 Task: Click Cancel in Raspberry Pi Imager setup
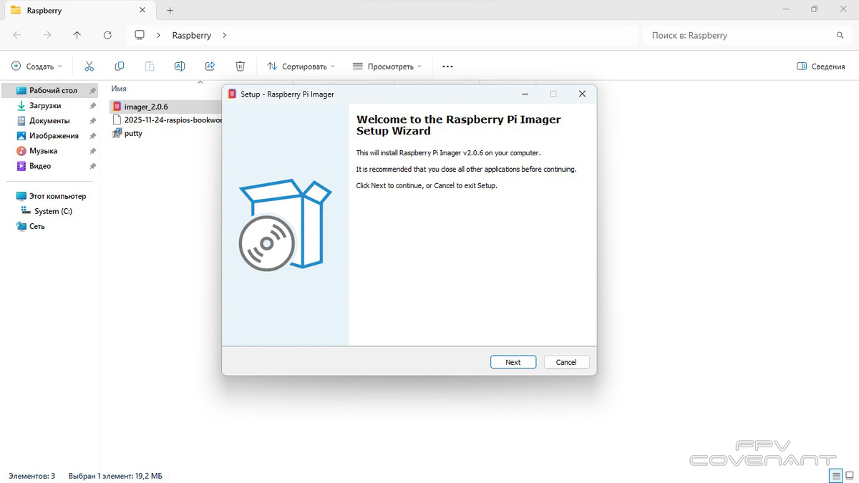click(566, 362)
